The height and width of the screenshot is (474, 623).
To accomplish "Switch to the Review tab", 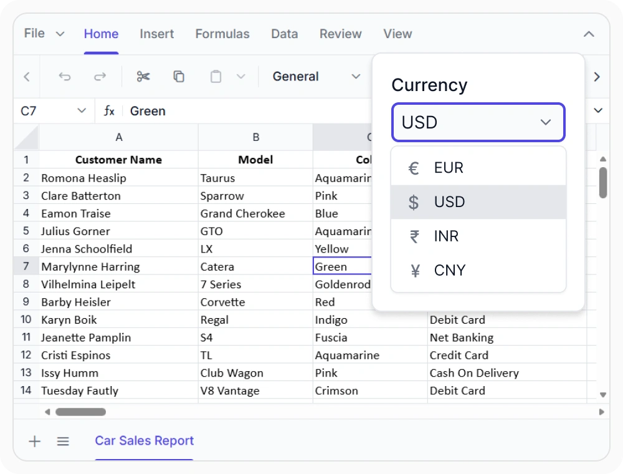I will pos(341,34).
